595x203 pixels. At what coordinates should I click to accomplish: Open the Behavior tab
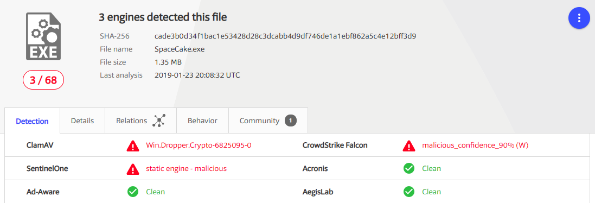click(203, 120)
